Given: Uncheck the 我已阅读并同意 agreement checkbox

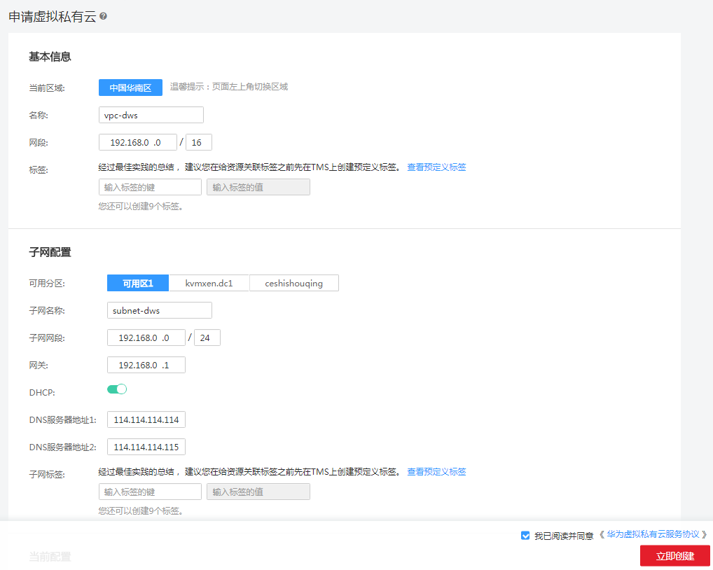Looking at the screenshot, I should 525,535.
